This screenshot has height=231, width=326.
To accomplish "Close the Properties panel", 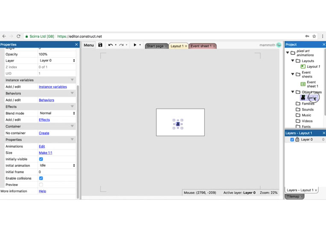I will 76,44.
